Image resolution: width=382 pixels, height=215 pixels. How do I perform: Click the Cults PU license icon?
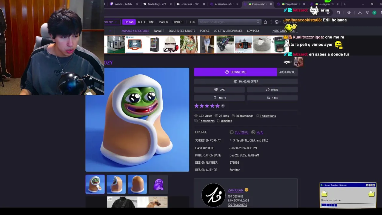pos(232,132)
